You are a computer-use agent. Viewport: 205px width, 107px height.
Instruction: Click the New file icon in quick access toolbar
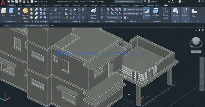(9, 1)
